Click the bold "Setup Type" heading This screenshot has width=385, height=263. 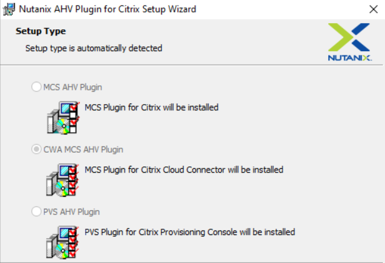pyautogui.click(x=41, y=31)
